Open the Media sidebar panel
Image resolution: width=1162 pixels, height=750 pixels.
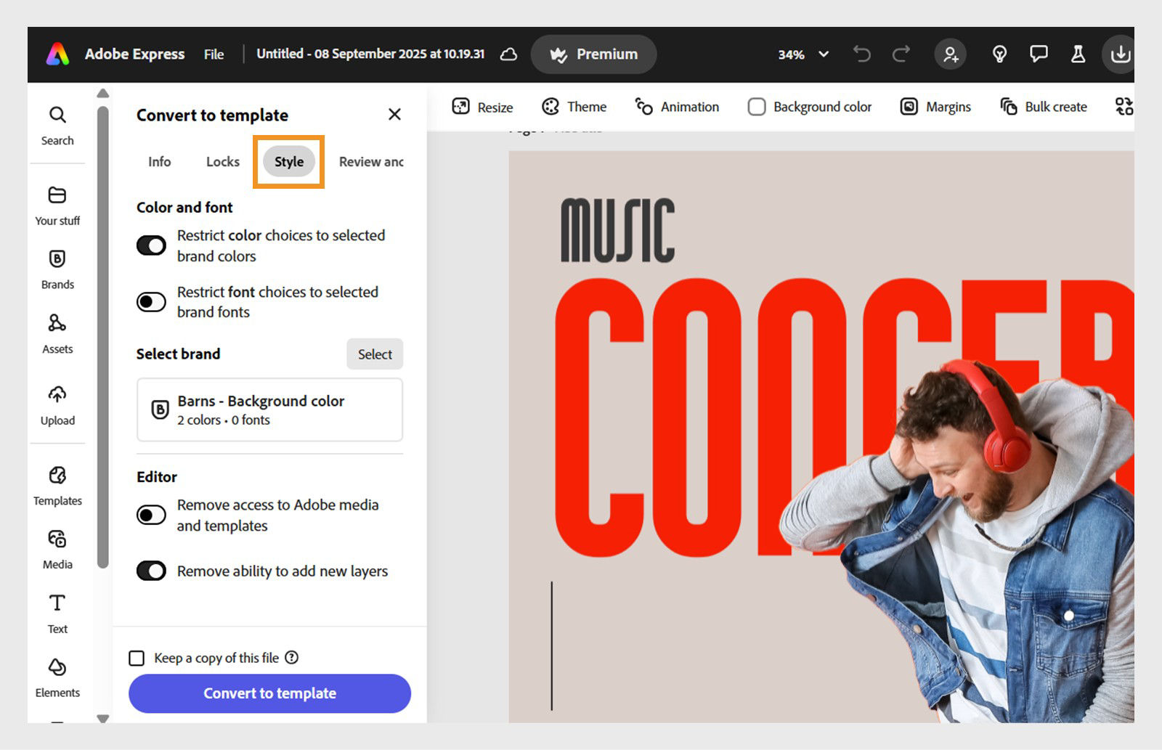coord(57,550)
